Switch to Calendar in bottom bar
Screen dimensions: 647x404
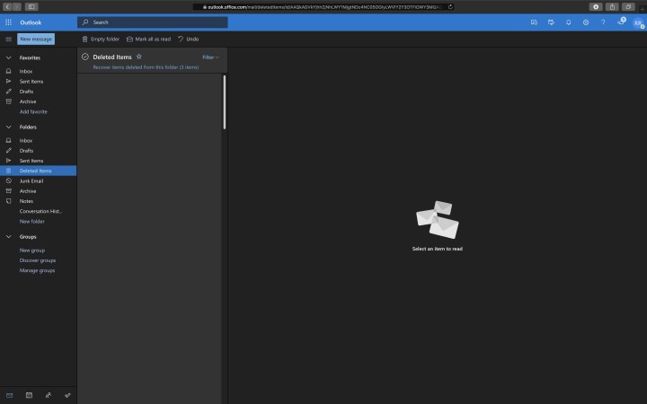[29, 395]
